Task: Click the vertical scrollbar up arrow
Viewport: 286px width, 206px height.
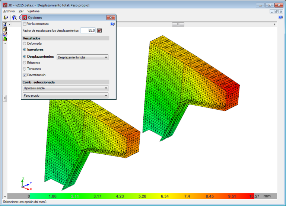Action: (x=5, y=44)
